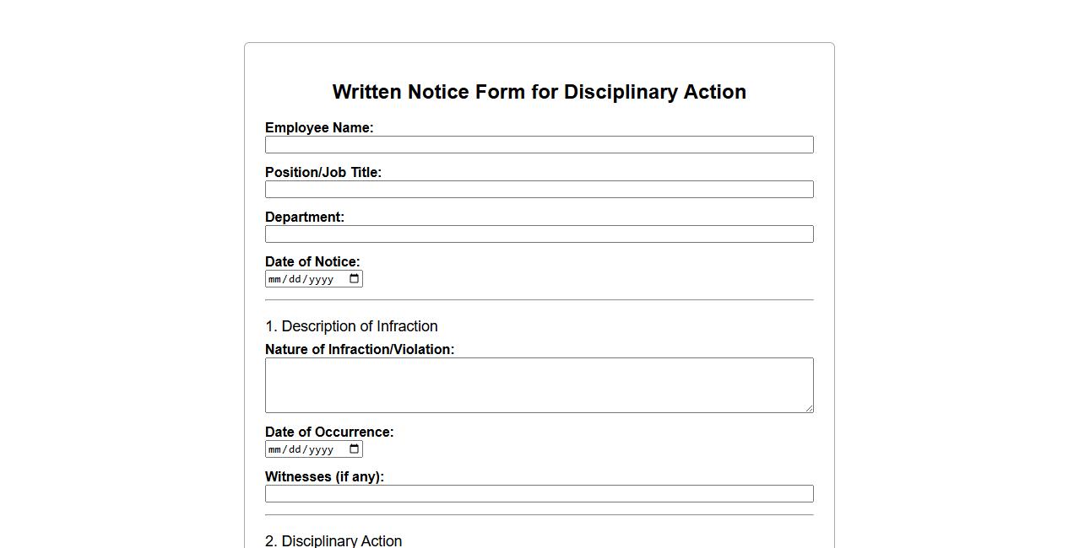1079x548 pixels.
Task: Click the Department label
Action: click(305, 217)
